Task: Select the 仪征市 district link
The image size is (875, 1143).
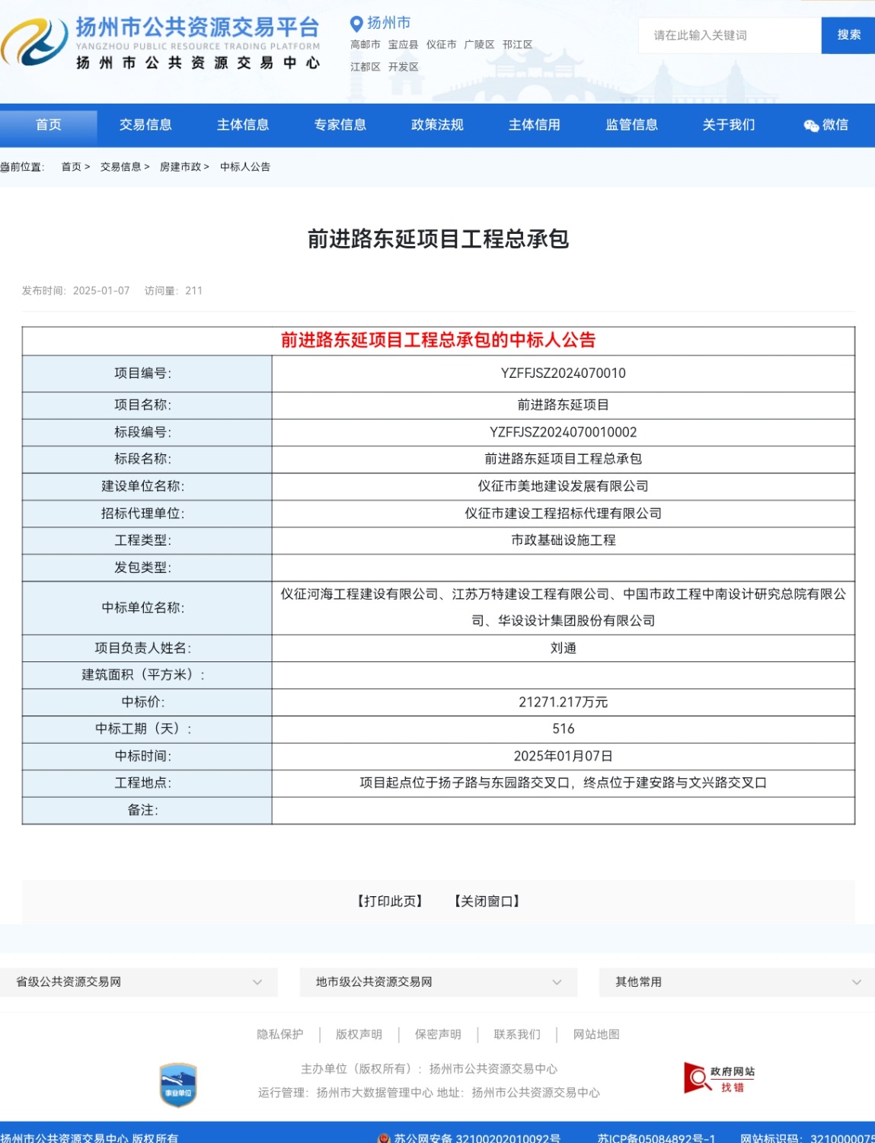Action: [442, 45]
